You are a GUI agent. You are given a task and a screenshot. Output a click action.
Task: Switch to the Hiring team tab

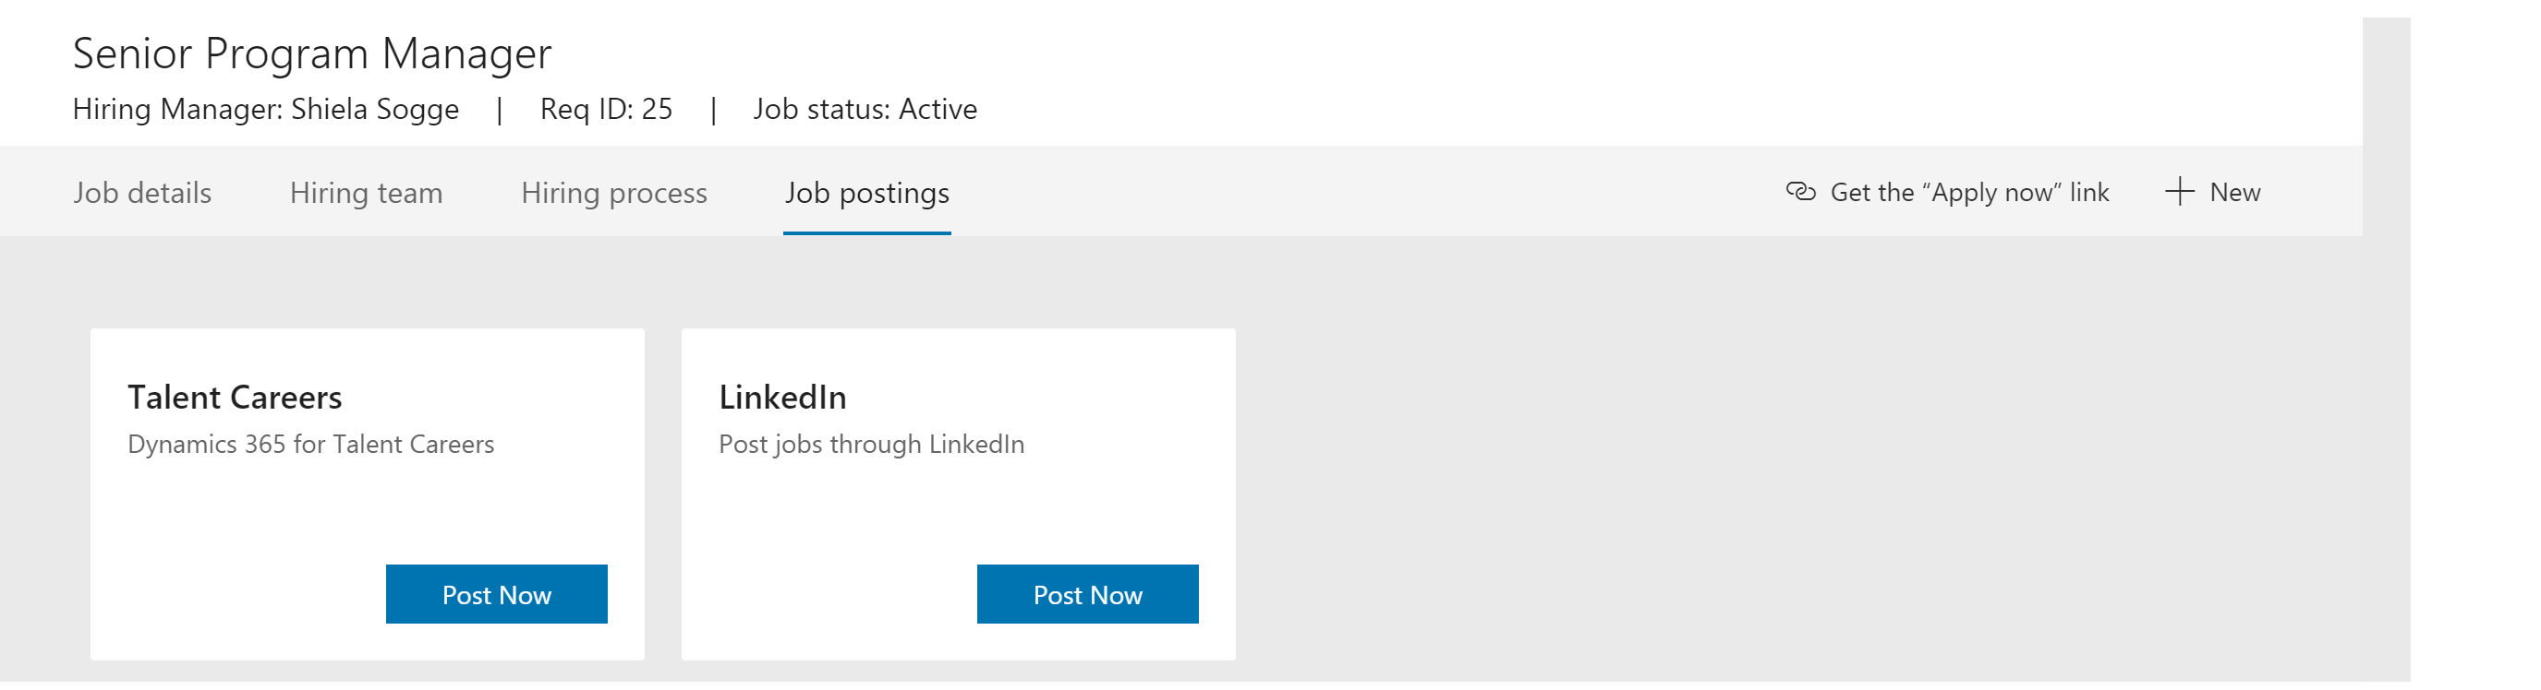click(366, 192)
